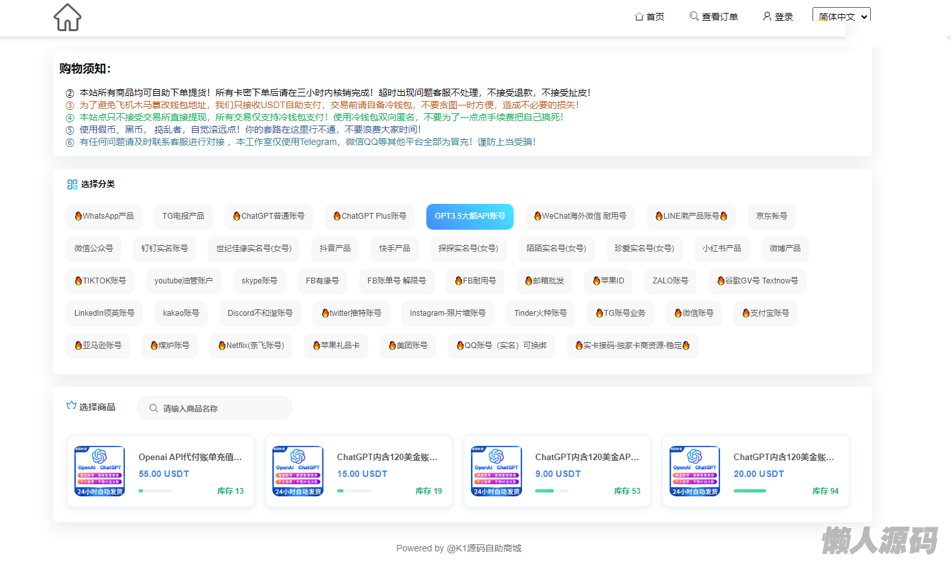
Task: Select the WhatsApp产品 category
Action: click(x=104, y=216)
